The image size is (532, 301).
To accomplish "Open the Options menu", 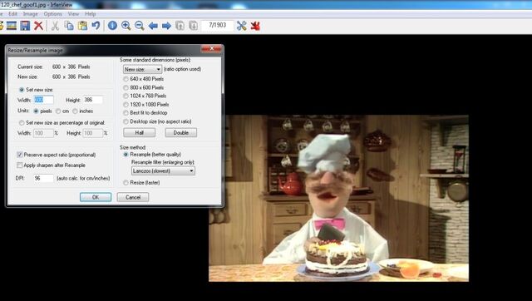I will [x=53, y=14].
